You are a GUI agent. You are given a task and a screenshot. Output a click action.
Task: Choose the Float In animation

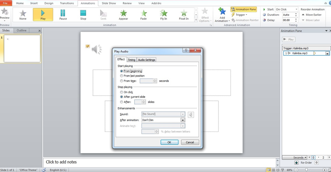point(184,15)
